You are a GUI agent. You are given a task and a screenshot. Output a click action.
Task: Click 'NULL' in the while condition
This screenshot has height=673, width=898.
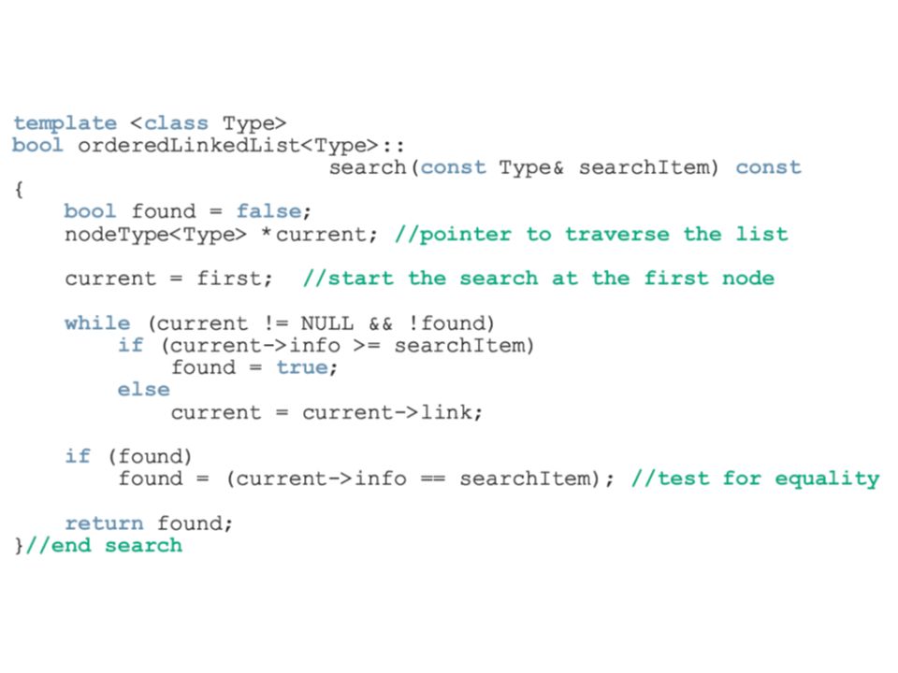327,323
